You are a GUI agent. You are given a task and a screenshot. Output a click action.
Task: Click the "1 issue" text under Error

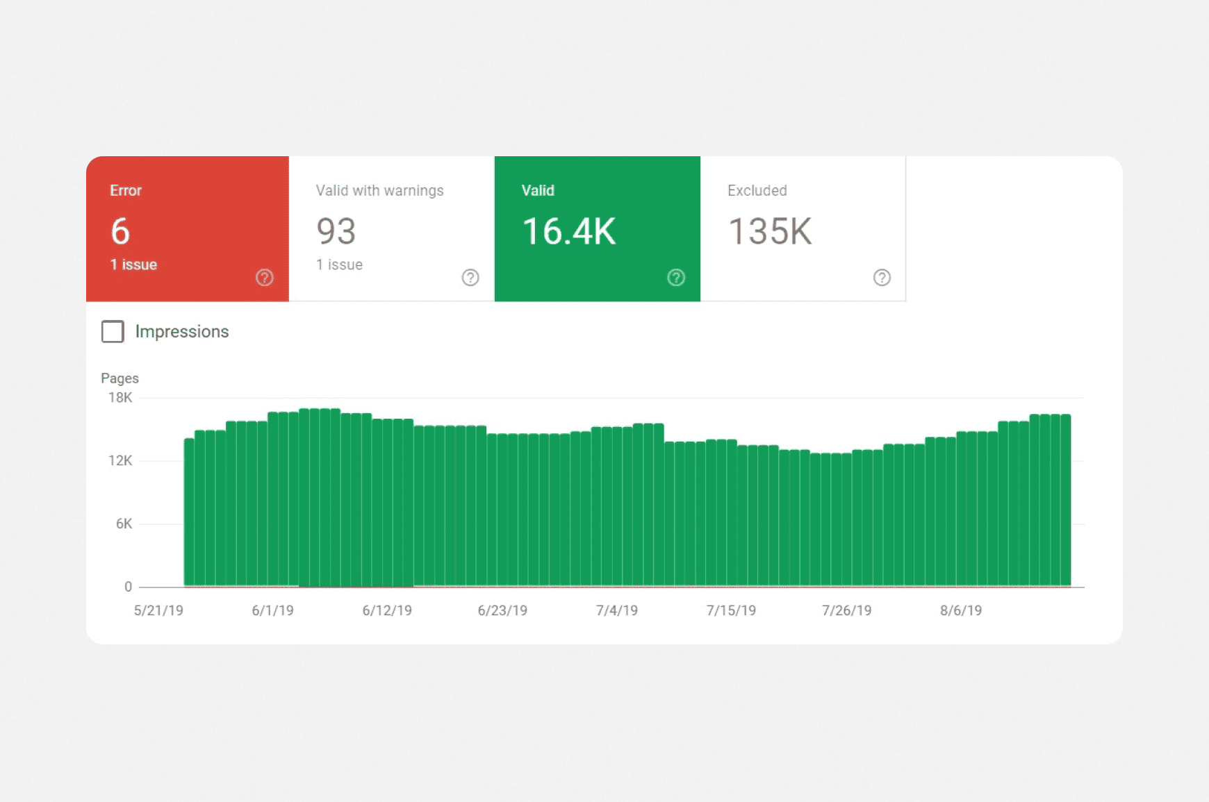click(x=133, y=265)
